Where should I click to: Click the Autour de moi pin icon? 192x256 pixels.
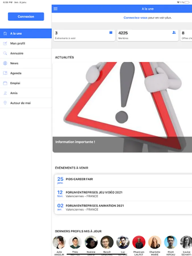5,103
